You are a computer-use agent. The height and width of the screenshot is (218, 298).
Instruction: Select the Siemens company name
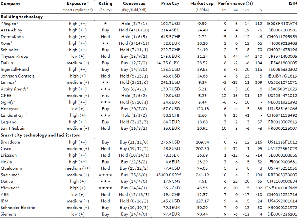click(9, 214)
